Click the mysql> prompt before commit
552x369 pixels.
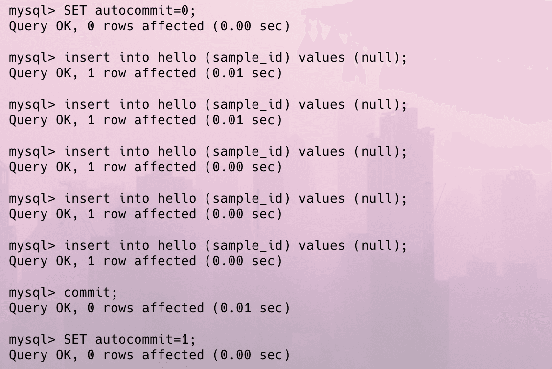[x=32, y=293]
